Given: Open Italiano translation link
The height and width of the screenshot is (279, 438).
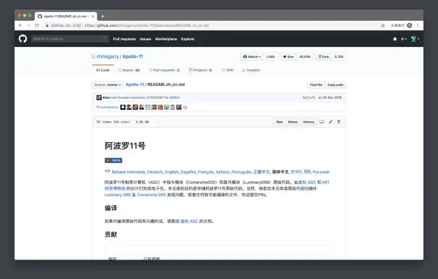Looking at the screenshot, I should coord(223,172).
